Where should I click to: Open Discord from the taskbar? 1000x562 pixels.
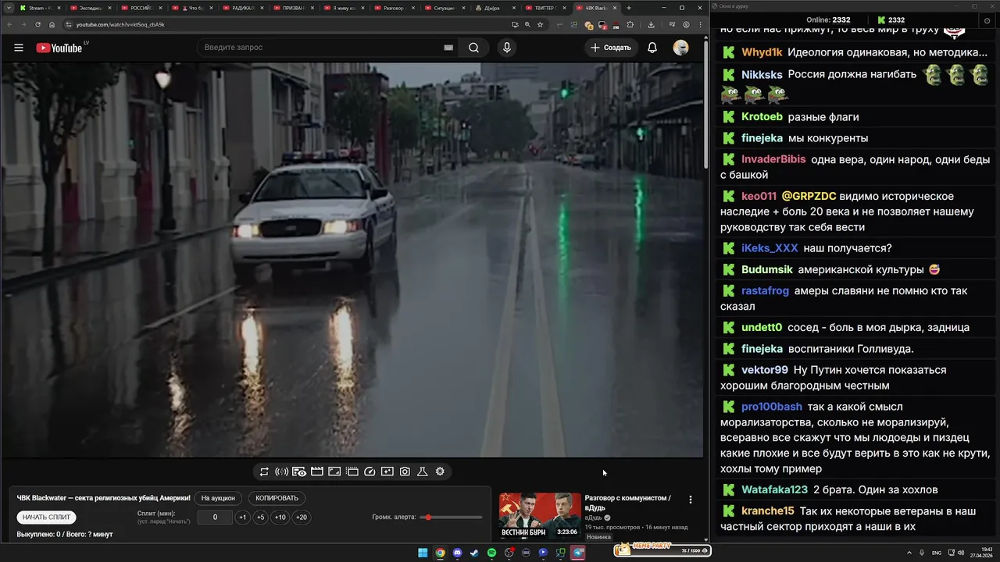[x=457, y=553]
